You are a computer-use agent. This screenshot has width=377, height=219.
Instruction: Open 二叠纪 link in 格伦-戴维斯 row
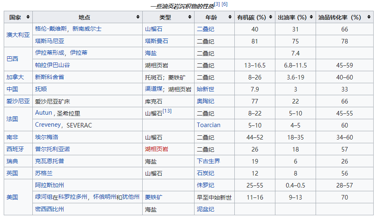coord(206,29)
